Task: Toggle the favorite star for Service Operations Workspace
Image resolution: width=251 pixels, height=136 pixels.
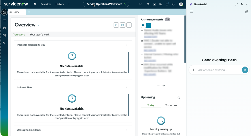Action: click(125, 4)
